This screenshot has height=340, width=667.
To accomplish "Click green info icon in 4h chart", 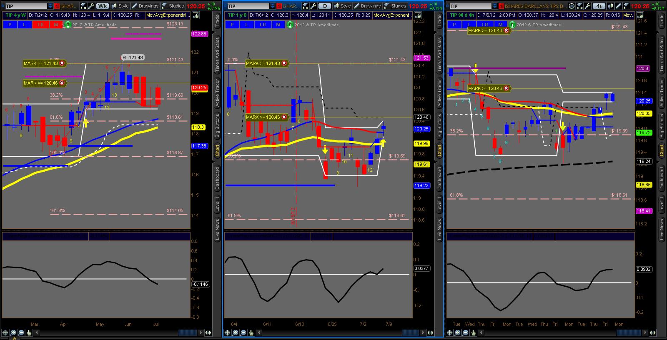I will pos(512,25).
